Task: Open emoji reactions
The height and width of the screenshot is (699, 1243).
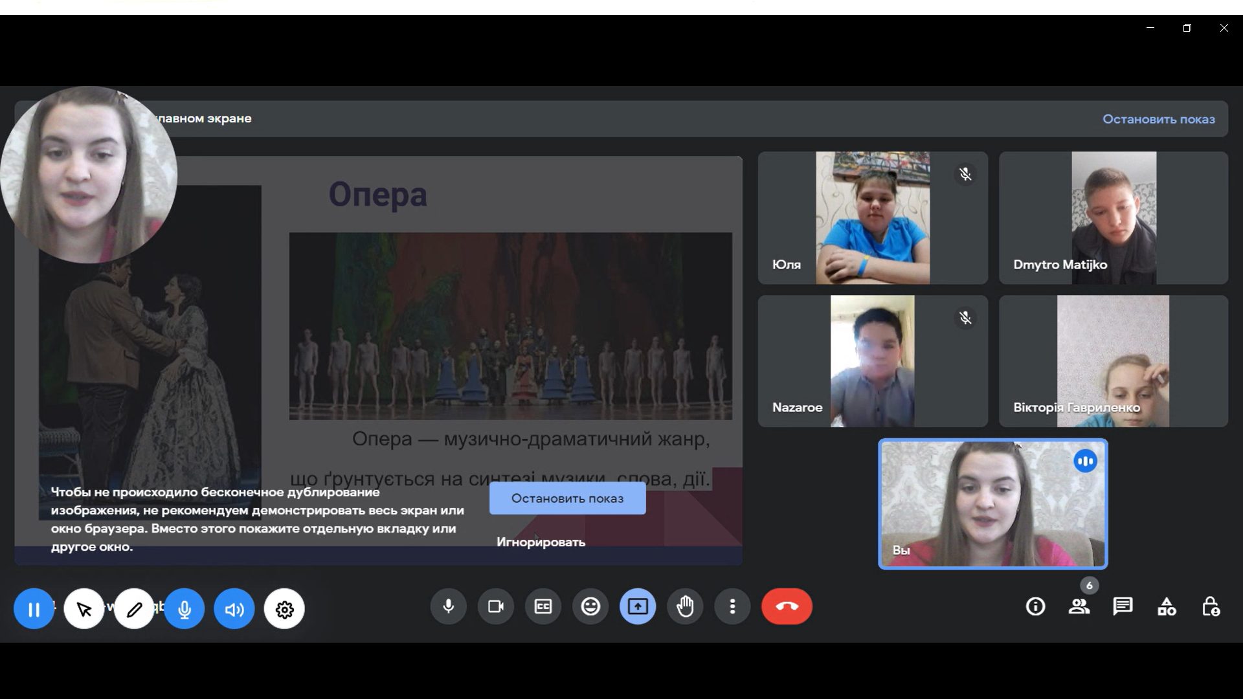Action: click(590, 606)
